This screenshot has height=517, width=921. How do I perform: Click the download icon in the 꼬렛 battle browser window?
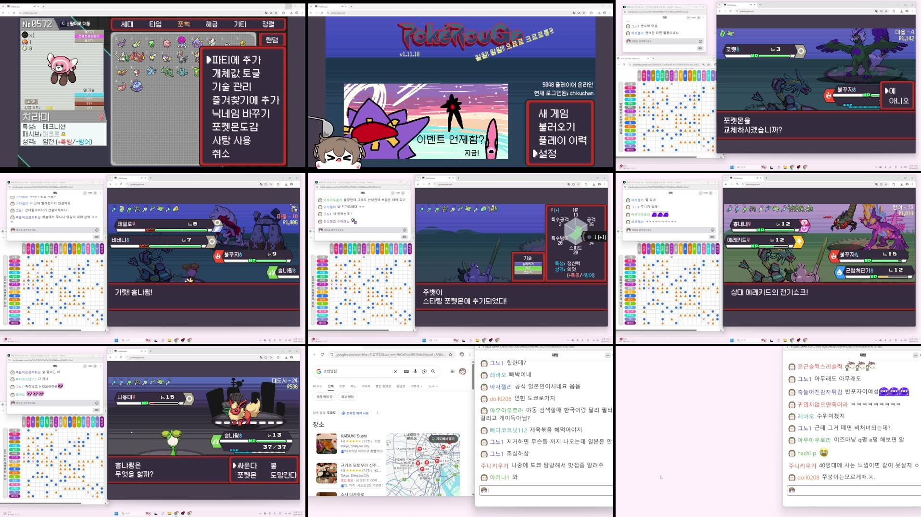(901, 11)
